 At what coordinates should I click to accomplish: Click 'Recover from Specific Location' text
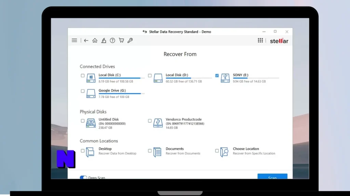click(x=254, y=153)
